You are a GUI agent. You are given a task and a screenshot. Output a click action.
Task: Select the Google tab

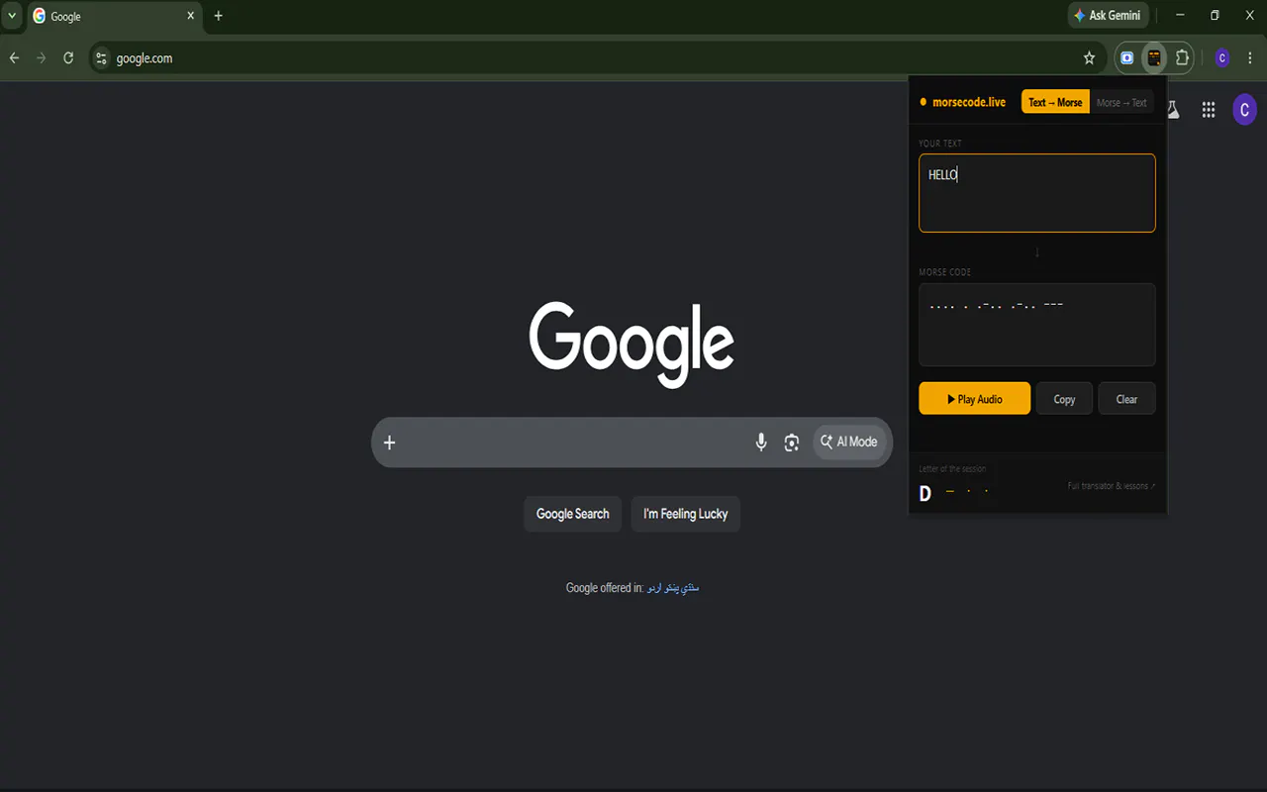(113, 16)
